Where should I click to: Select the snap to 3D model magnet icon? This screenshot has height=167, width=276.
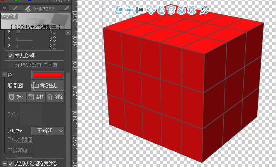[x=205, y=10]
